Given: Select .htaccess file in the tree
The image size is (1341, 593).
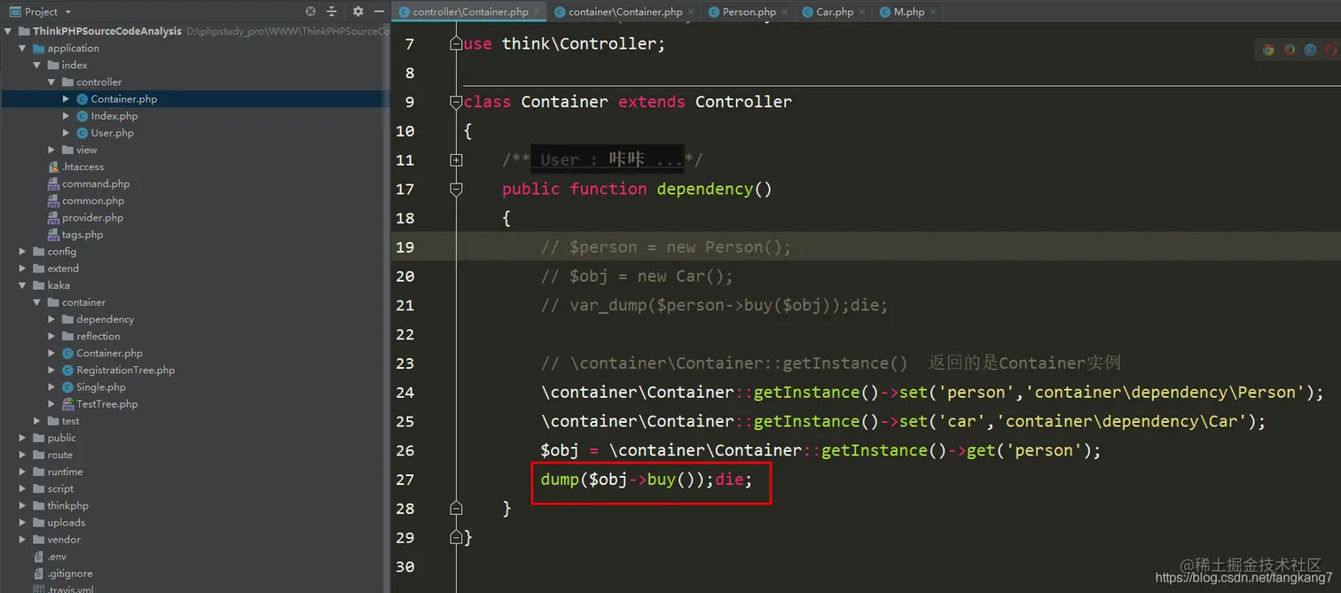Looking at the screenshot, I should pyautogui.click(x=82, y=167).
